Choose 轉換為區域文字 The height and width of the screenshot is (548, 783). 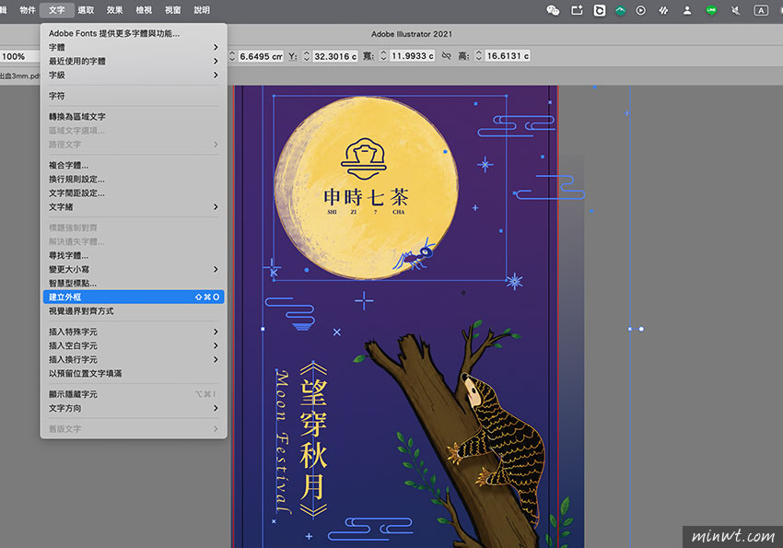[134, 117]
